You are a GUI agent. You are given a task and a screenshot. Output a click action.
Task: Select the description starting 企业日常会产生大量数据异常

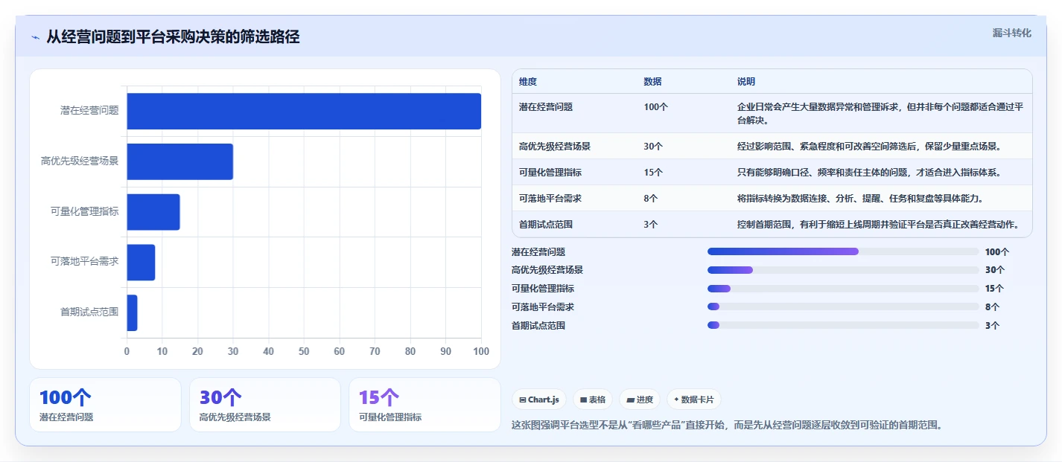(880, 113)
